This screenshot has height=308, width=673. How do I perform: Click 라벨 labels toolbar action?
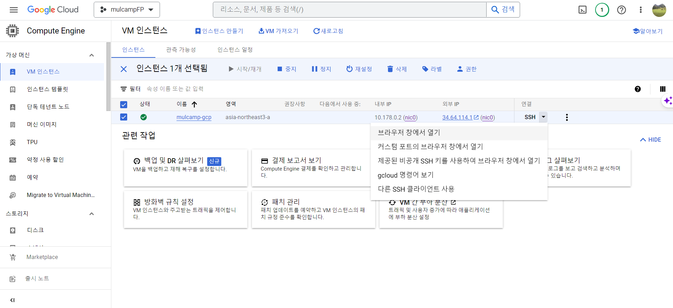click(432, 69)
